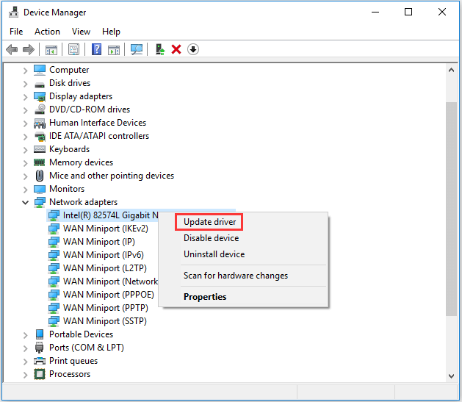
Task: Select WAN Miniport (PPTP)
Action: click(106, 308)
